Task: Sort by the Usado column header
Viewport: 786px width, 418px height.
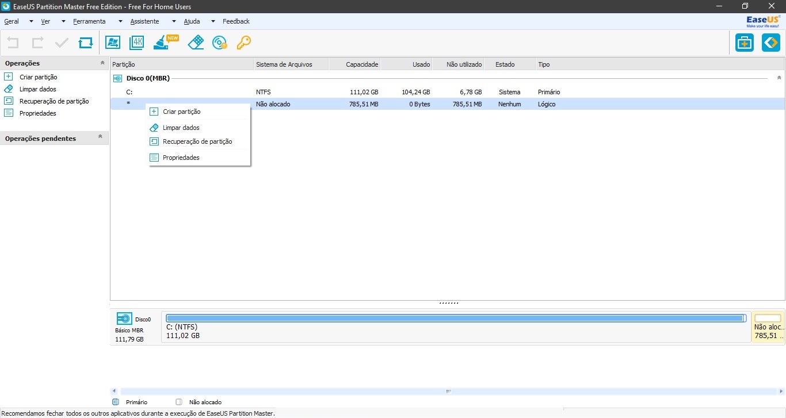Action: (406, 64)
